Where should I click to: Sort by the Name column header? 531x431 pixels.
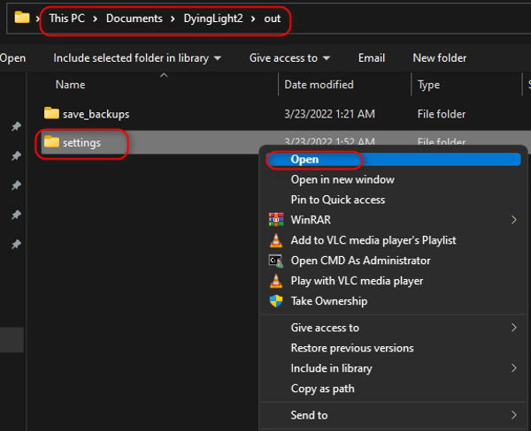coord(70,85)
